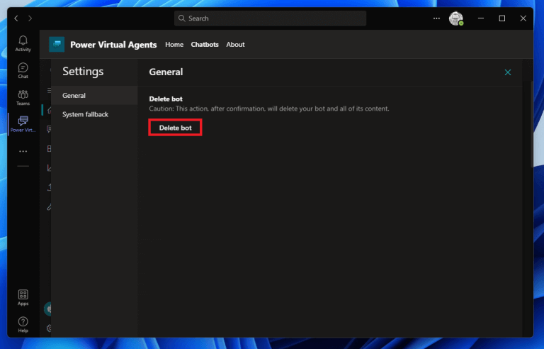This screenshot has width=544, height=349.
Task: Click the Power Virtual Agents logo icon
Action: tap(57, 45)
